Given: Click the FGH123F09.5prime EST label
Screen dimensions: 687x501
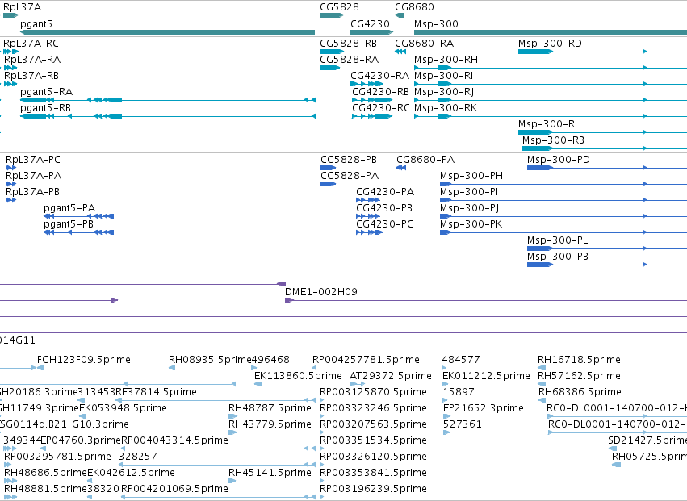Looking at the screenshot, I should 84,360.
